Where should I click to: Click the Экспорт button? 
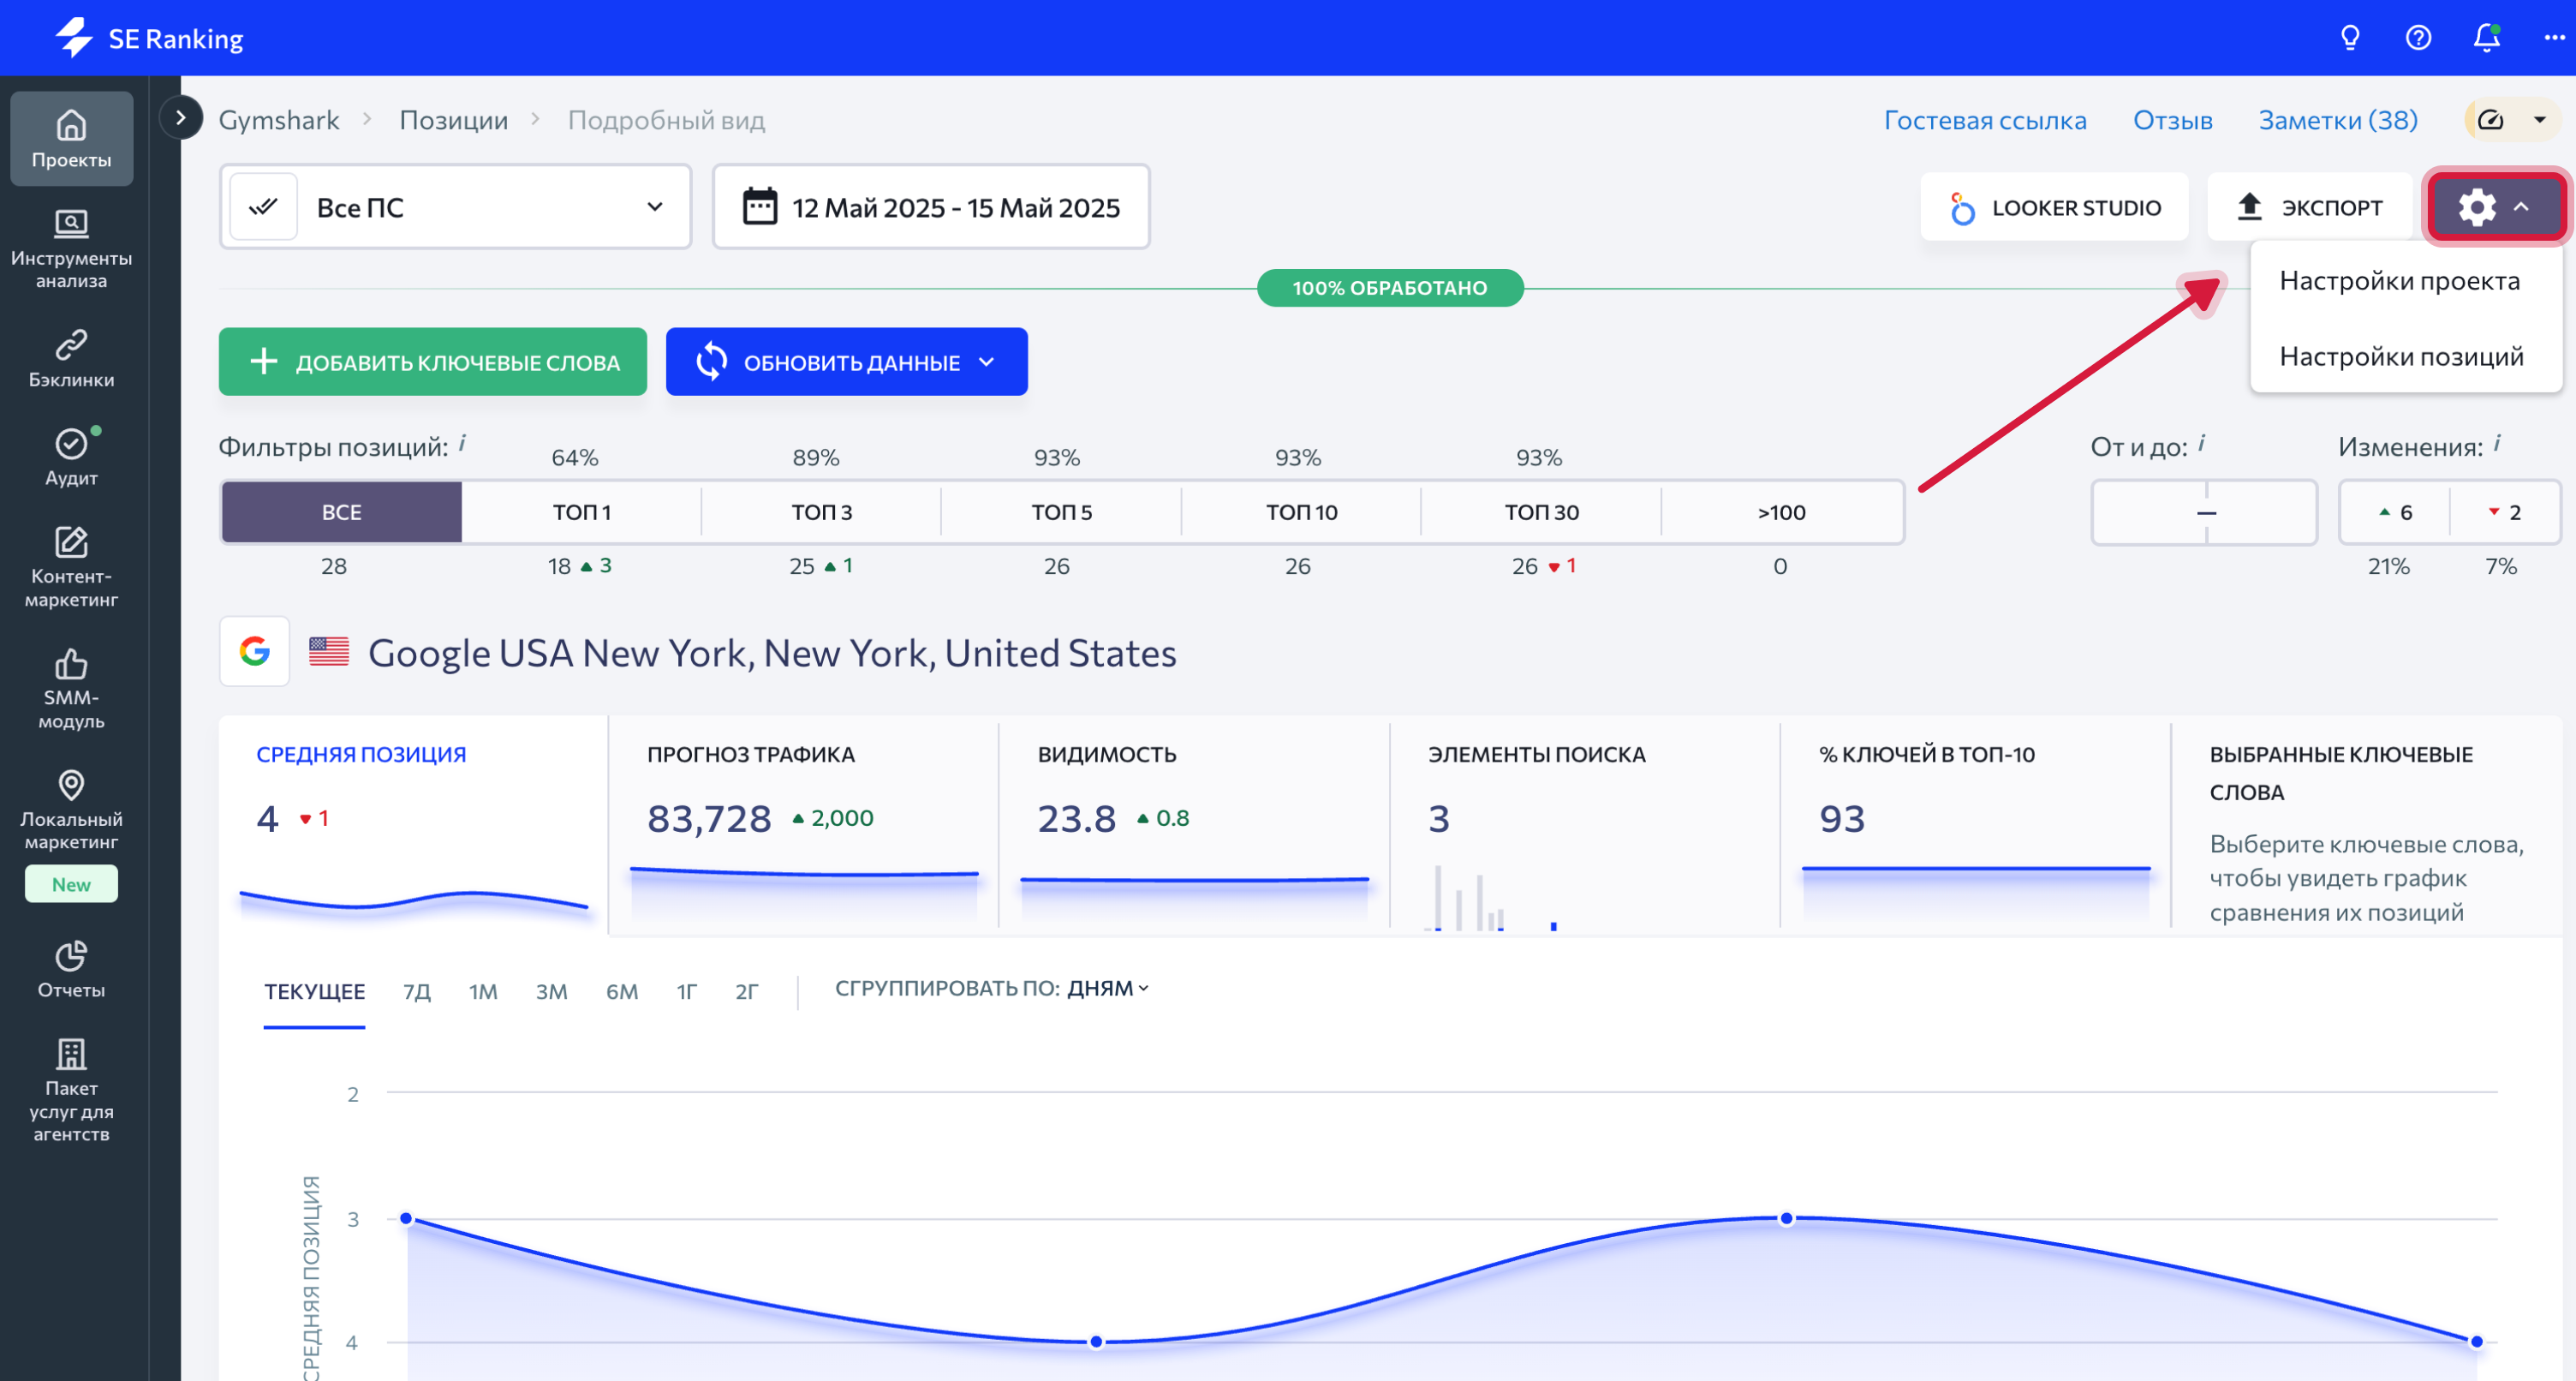tap(2309, 207)
